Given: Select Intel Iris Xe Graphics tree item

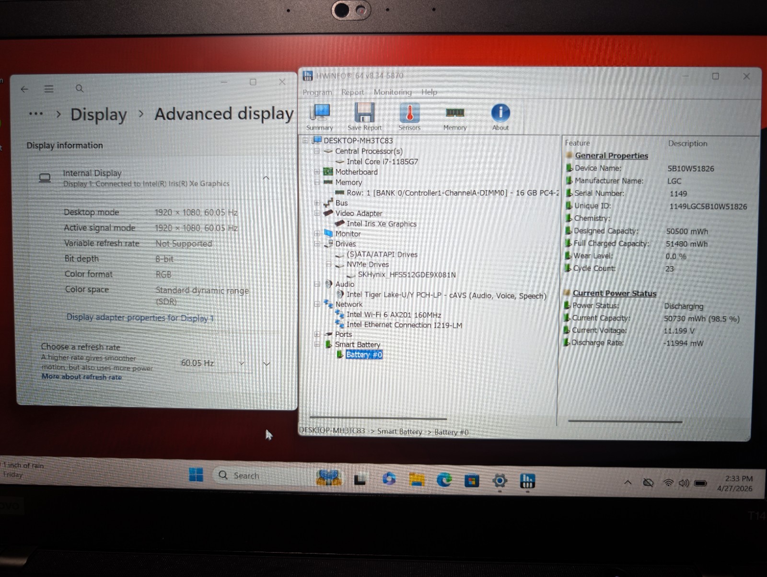Looking at the screenshot, I should [x=381, y=223].
